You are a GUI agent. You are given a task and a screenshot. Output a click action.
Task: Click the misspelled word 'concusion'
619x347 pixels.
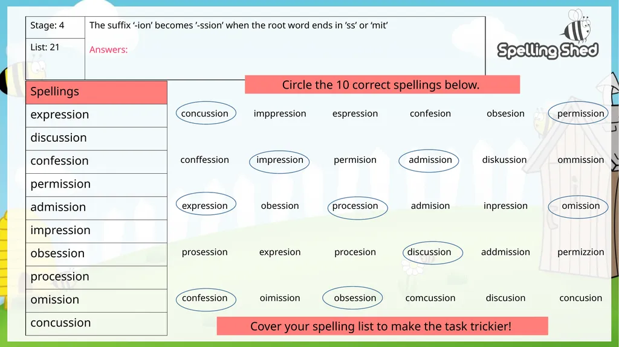click(580, 298)
